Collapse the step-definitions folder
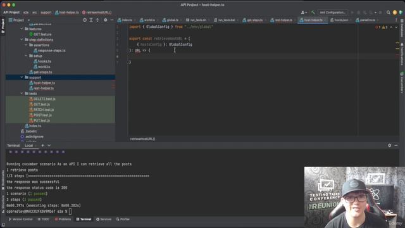 [x=22, y=40]
